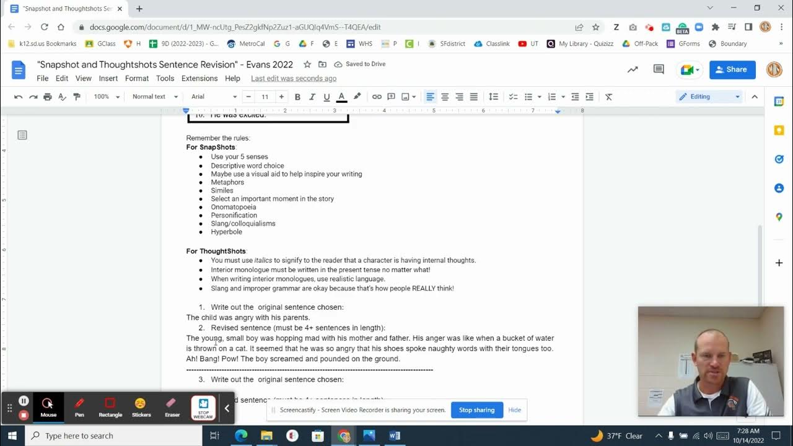Open the Normal text style dropdown
The height and width of the screenshot is (446, 793).
(155, 97)
